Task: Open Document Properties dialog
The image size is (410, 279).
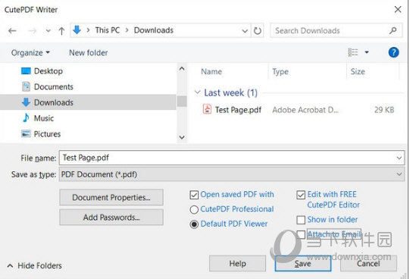Action: click(x=111, y=197)
